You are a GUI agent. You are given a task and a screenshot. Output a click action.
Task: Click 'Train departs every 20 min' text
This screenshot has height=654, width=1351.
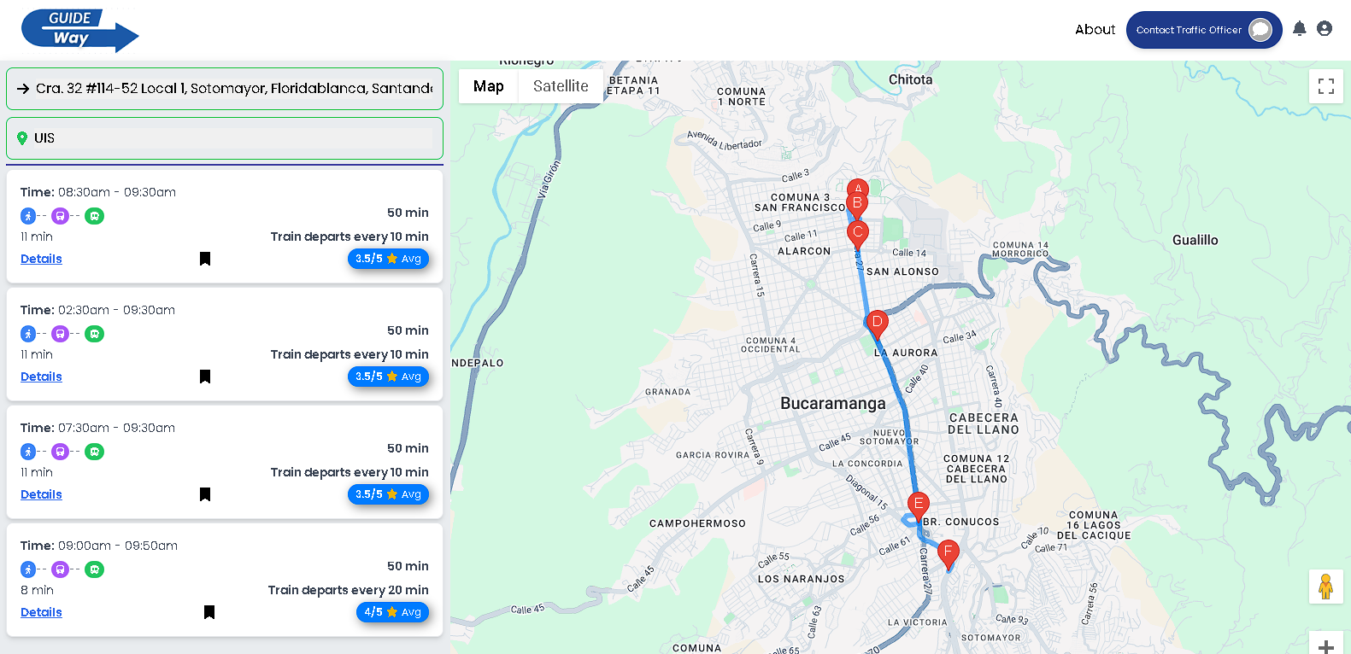click(349, 590)
